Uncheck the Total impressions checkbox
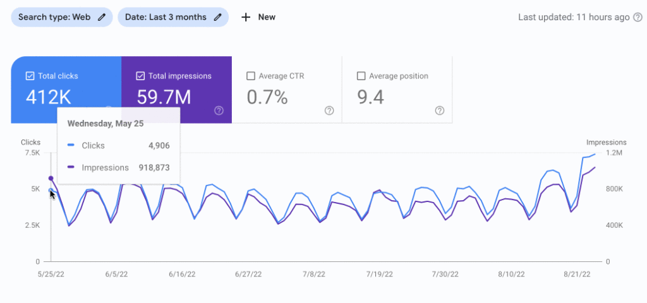The image size is (647, 303). [140, 76]
